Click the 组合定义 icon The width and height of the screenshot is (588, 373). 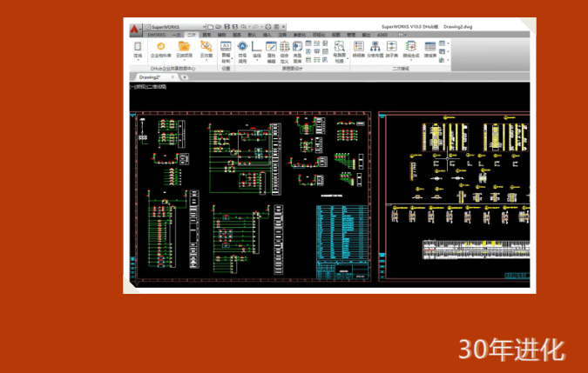(285, 46)
